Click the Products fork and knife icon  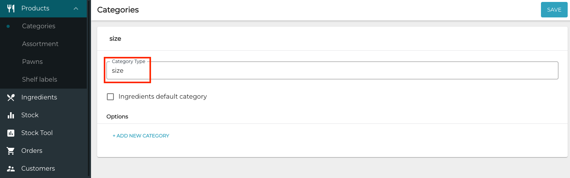click(11, 8)
